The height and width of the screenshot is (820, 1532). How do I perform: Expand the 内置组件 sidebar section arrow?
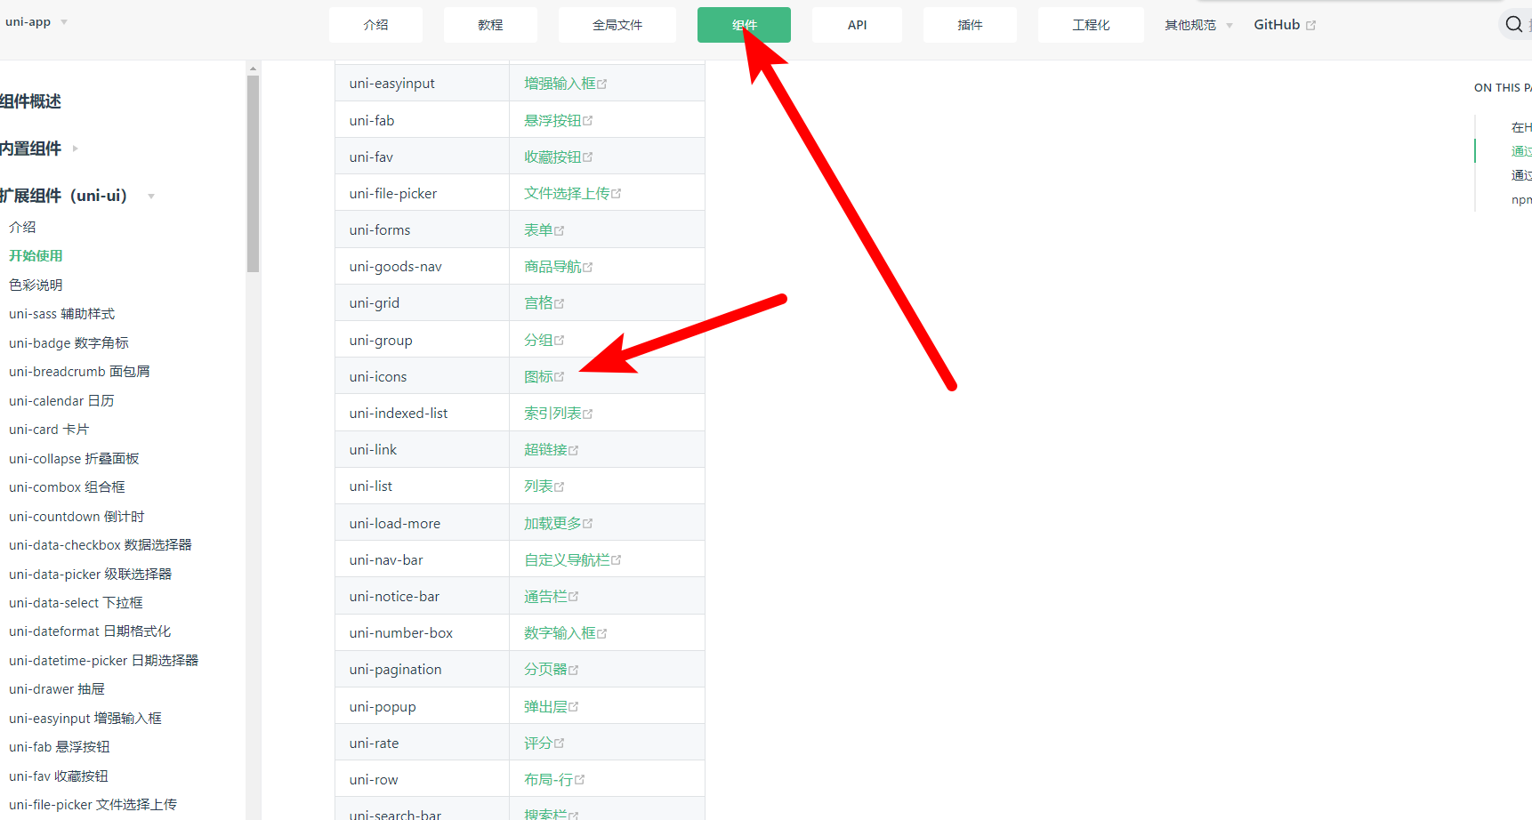[76, 149]
